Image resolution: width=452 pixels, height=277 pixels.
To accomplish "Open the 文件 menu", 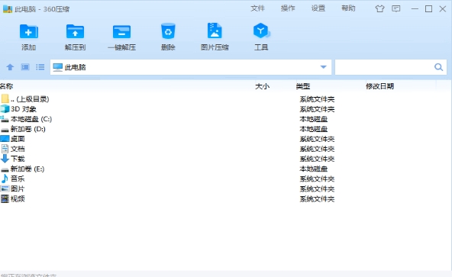I will [x=257, y=8].
